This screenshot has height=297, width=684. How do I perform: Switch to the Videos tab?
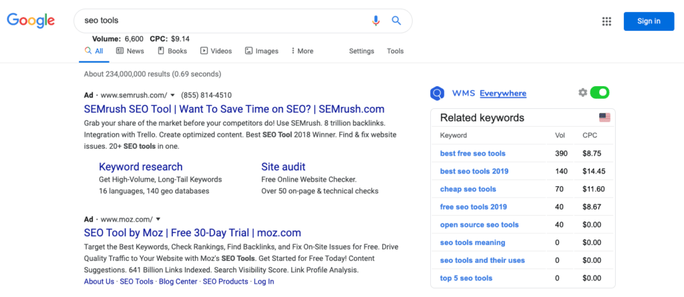[x=216, y=51]
